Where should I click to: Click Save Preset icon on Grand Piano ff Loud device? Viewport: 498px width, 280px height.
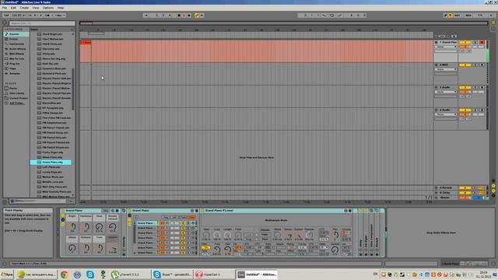(350, 211)
